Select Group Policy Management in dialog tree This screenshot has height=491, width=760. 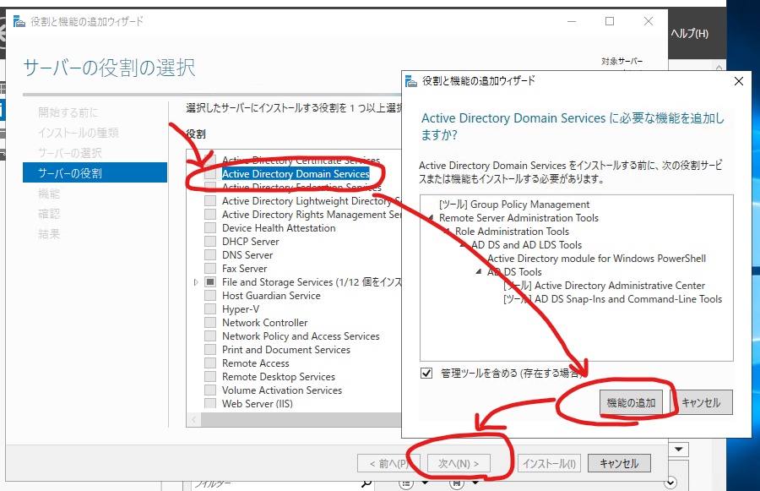pyautogui.click(x=514, y=205)
